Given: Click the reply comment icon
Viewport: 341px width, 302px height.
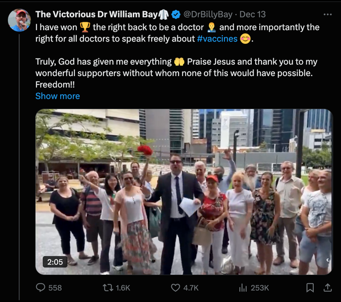Looking at the screenshot, I should coord(41,288).
